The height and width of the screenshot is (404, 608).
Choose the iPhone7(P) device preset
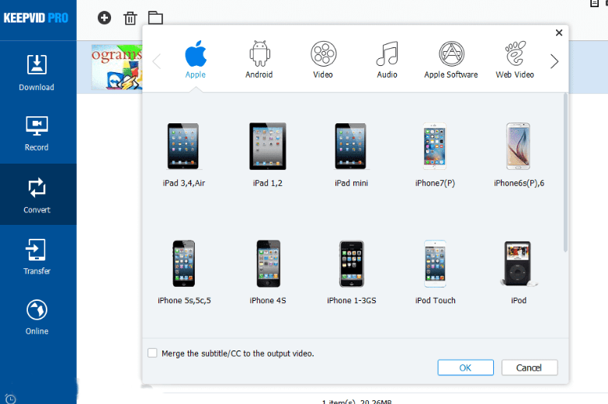435,155
